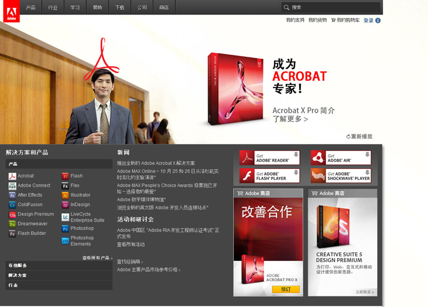The width and height of the screenshot is (428, 307).
Task: Open the Dreamweaver Dw icon
Action: tap(12, 224)
